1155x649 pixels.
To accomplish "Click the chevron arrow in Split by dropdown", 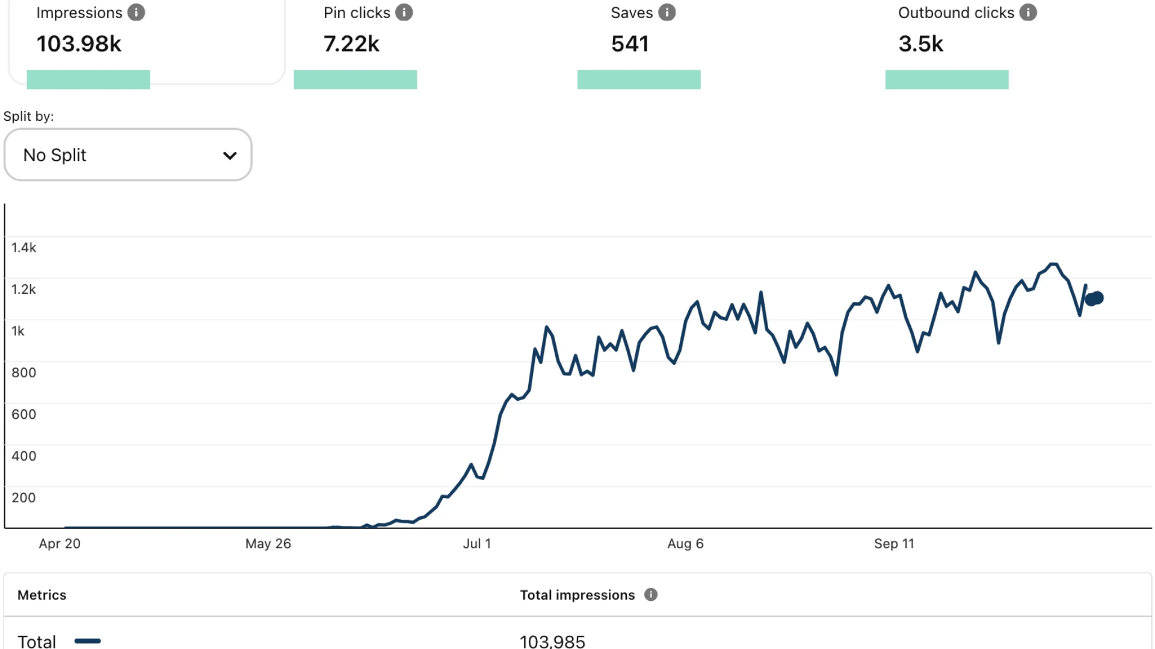I will click(x=230, y=156).
